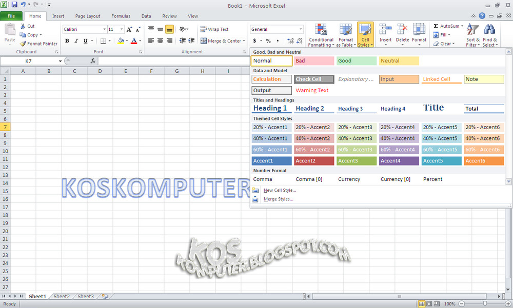Click Decrease Indent icon

183,41
